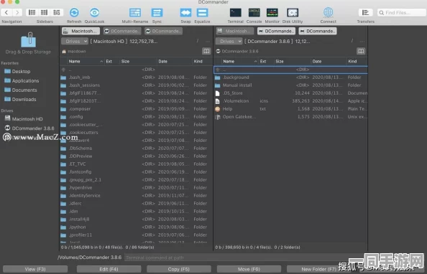Open QuickLook preview icon
This screenshot has height=274, width=427.
point(94,12)
